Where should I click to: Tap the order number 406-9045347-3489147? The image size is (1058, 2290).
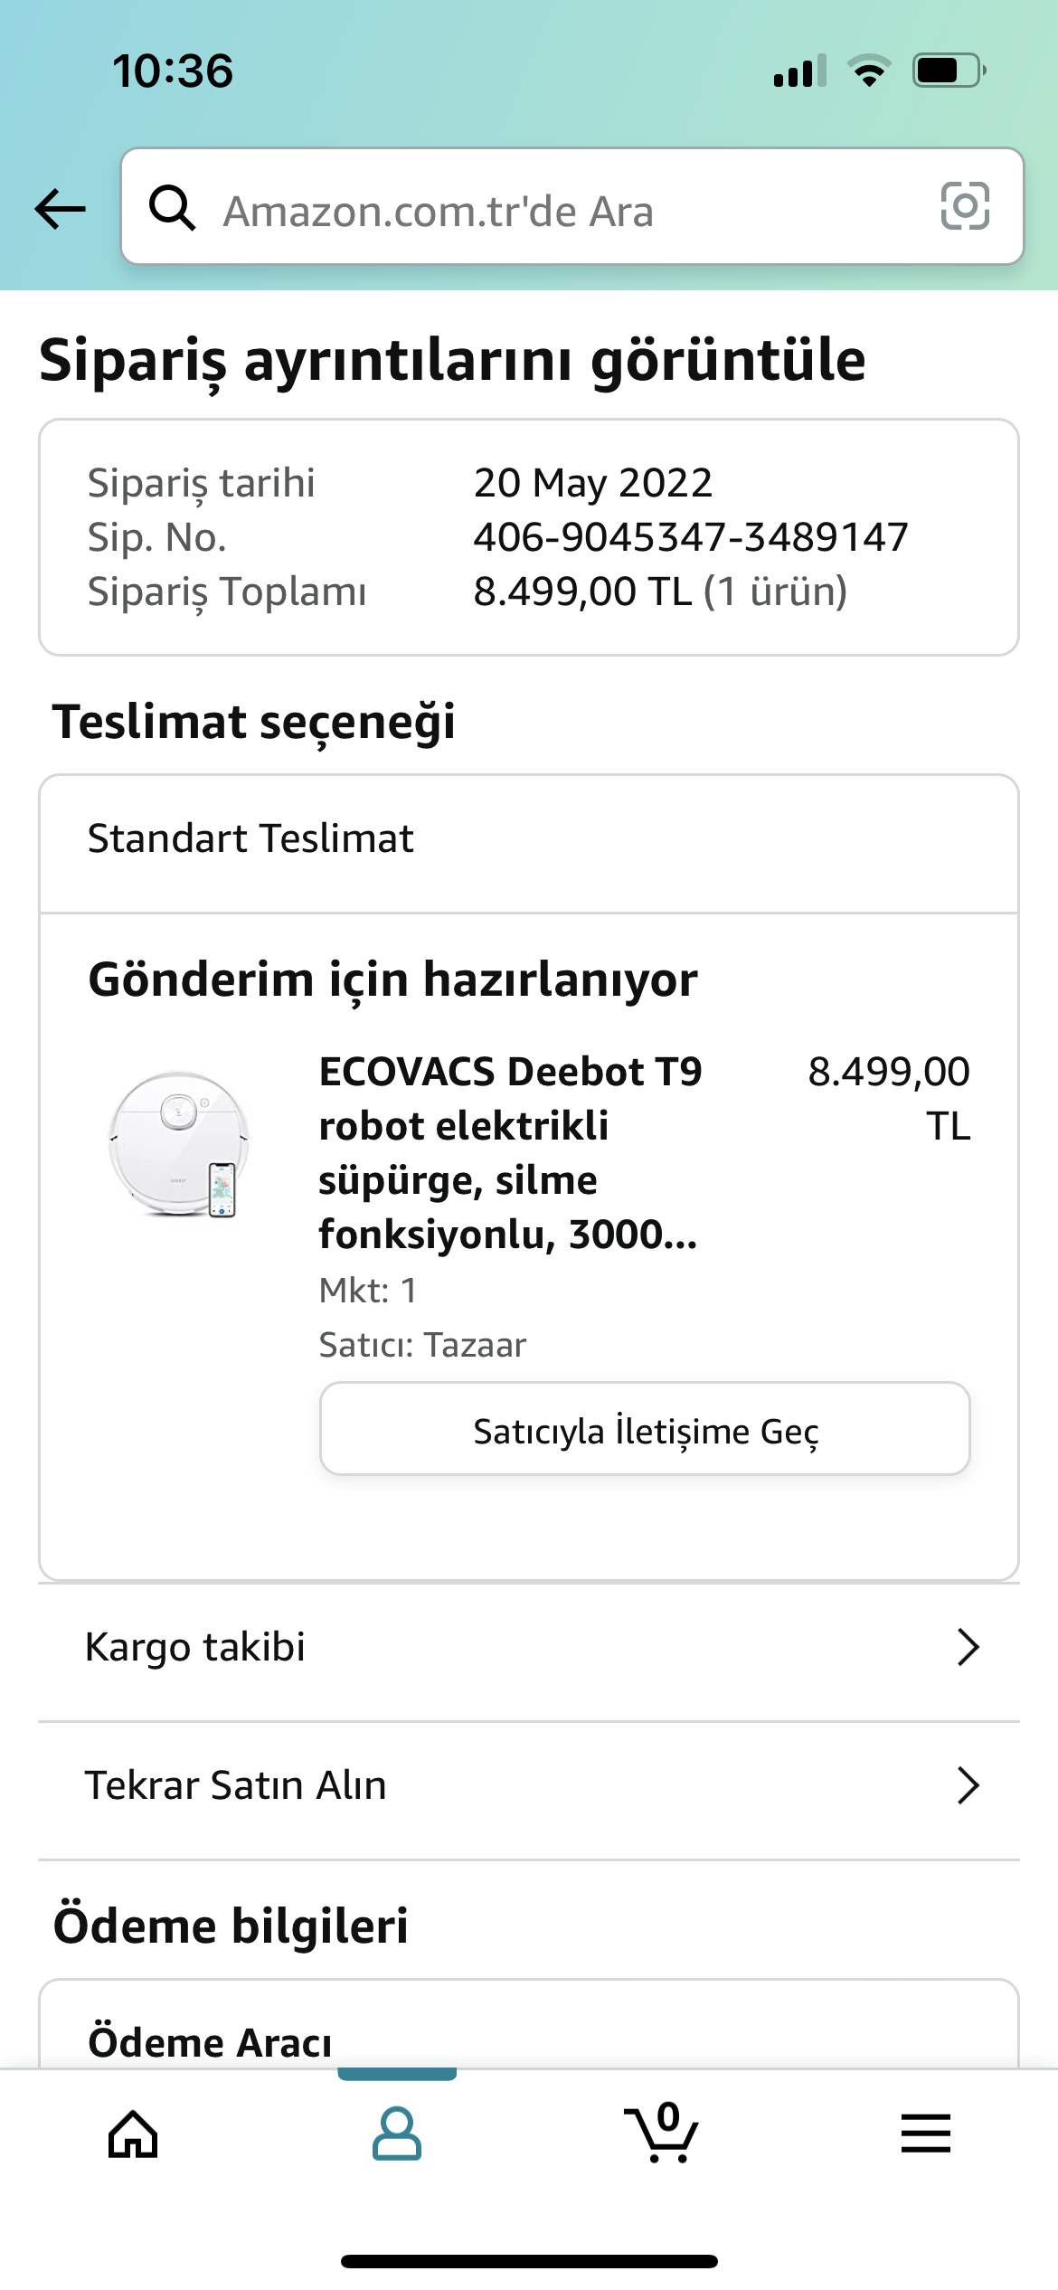[x=691, y=537]
